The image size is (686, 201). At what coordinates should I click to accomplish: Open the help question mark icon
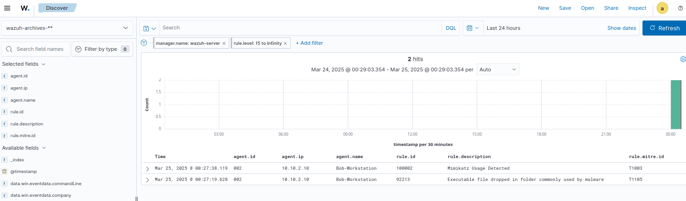click(x=680, y=8)
